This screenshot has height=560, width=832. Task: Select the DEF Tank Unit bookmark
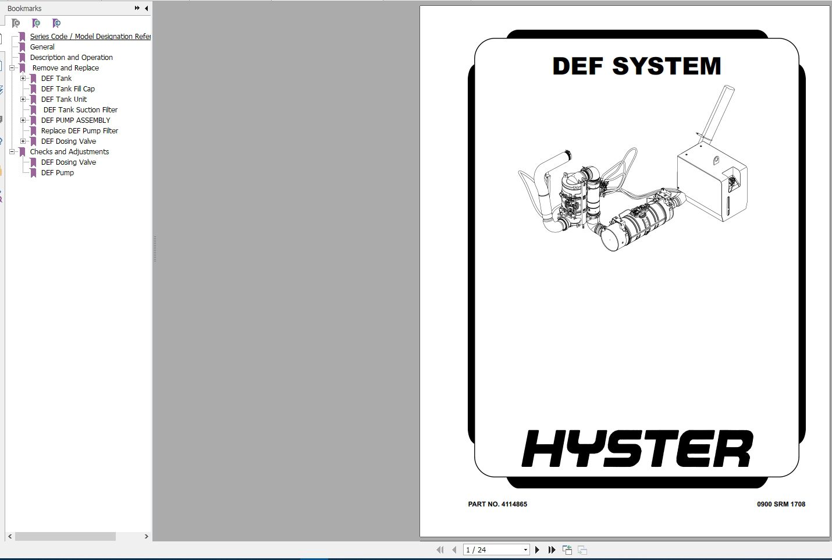coord(64,100)
